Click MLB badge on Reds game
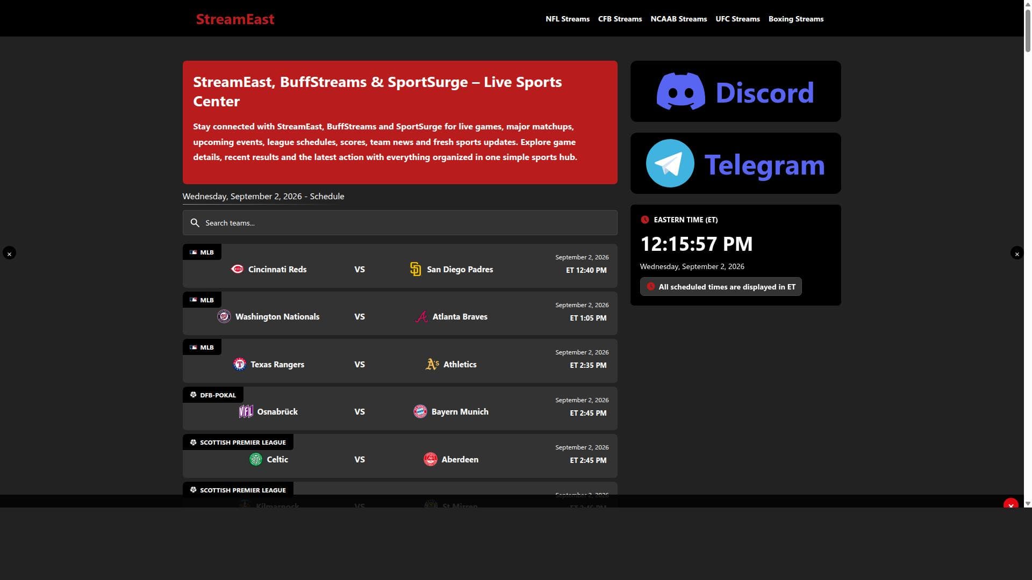1032x580 pixels. click(202, 252)
